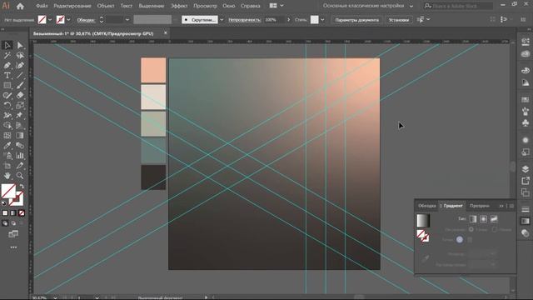Open the Файл menu

[x=42, y=6]
